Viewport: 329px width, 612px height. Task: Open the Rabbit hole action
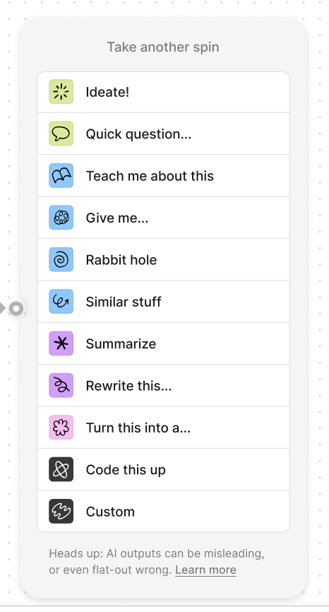point(163,259)
